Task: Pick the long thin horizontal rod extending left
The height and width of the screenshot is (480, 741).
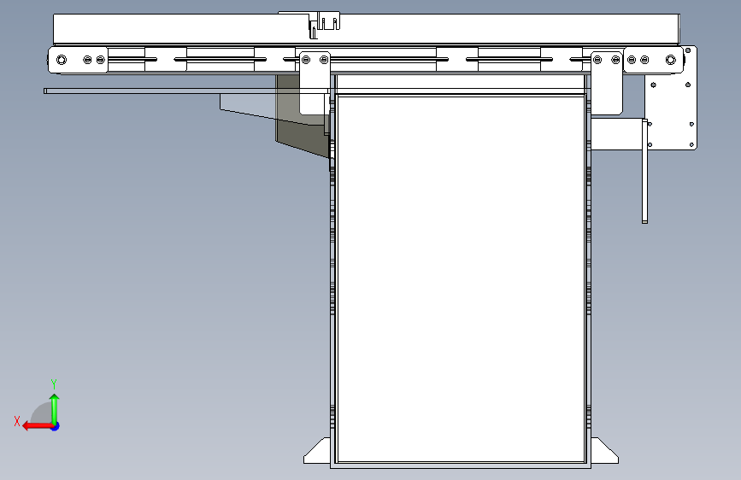Action: click(186, 91)
